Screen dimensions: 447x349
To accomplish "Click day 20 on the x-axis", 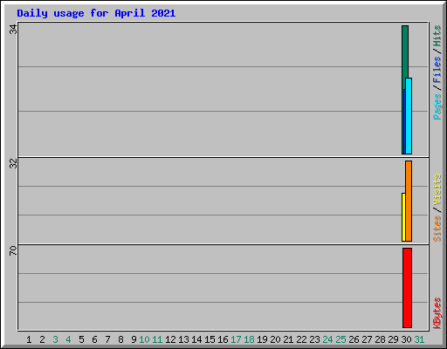I will coord(275,339).
